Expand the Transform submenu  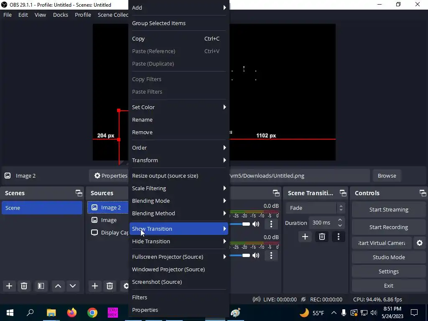(178, 160)
